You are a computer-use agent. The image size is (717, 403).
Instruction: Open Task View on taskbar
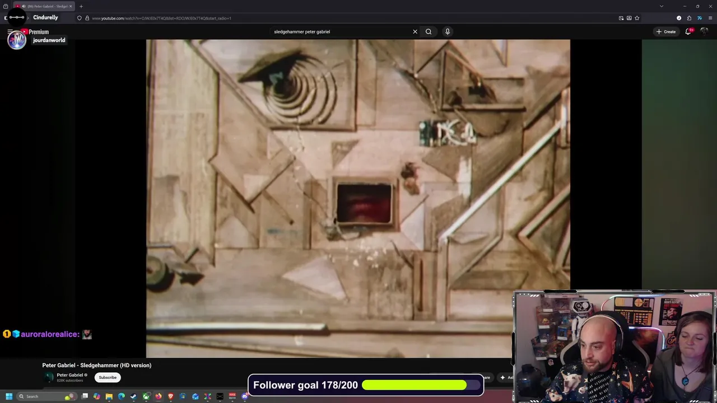click(85, 396)
